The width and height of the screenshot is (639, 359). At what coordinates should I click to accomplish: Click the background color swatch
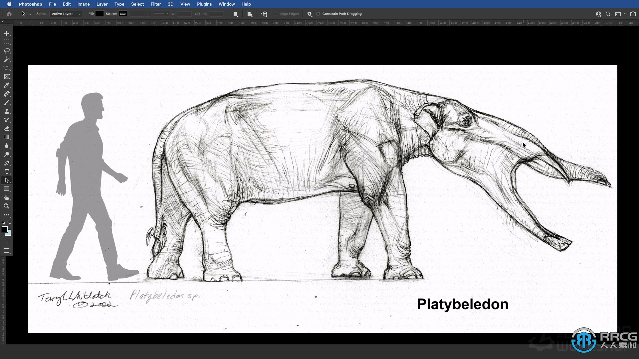[9, 233]
